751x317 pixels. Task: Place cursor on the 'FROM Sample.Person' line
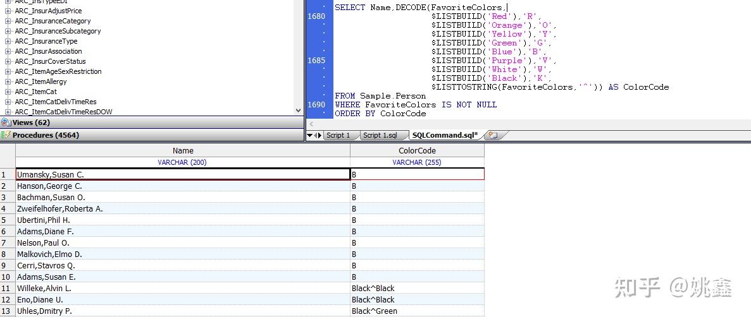(x=380, y=96)
